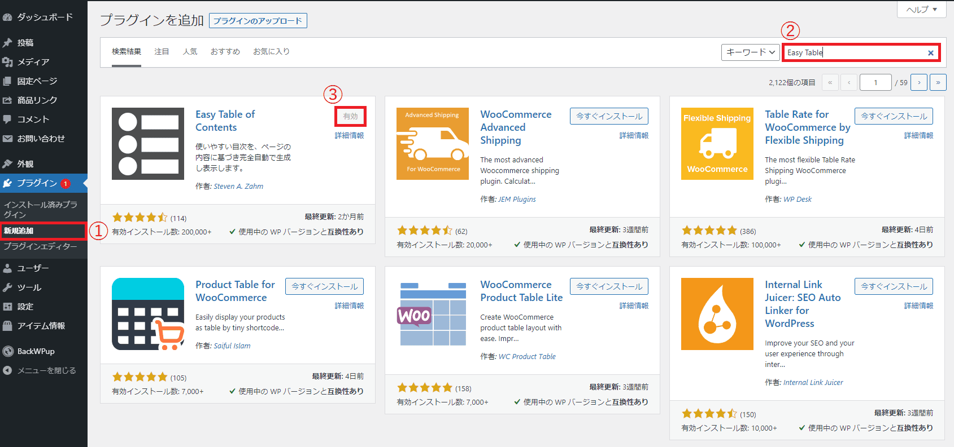Screen dimensions: 954x447
Task: View 詳細情報 for WooCommerce Product Table Lite
Action: [634, 306]
